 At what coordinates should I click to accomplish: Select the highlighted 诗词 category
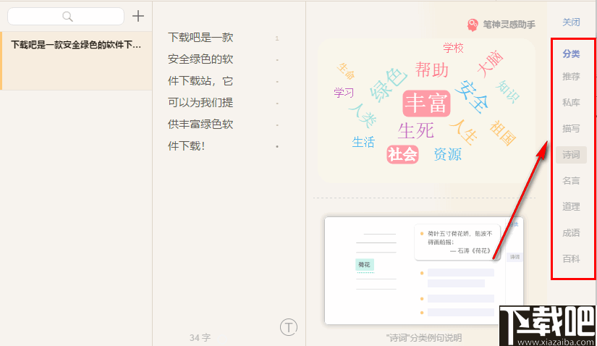[x=571, y=155]
